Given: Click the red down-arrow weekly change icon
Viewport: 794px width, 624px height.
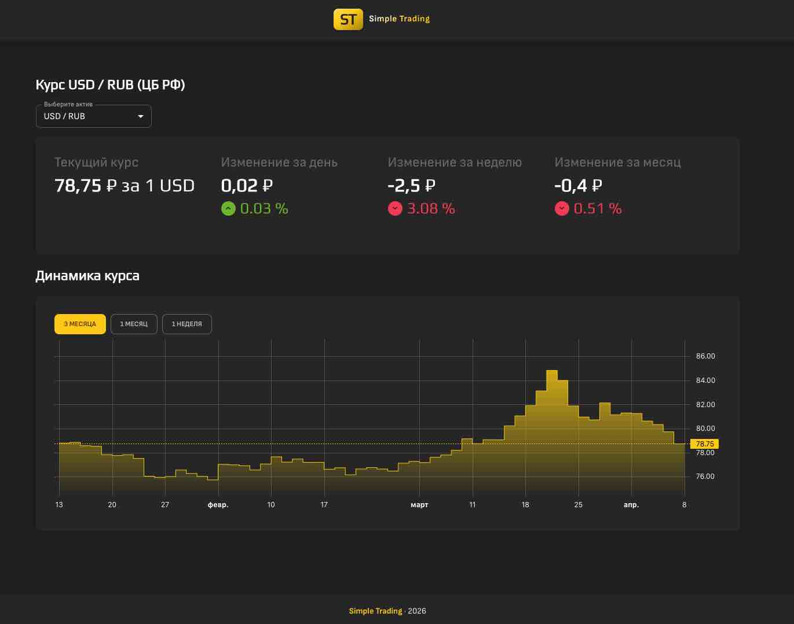Looking at the screenshot, I should 395,208.
